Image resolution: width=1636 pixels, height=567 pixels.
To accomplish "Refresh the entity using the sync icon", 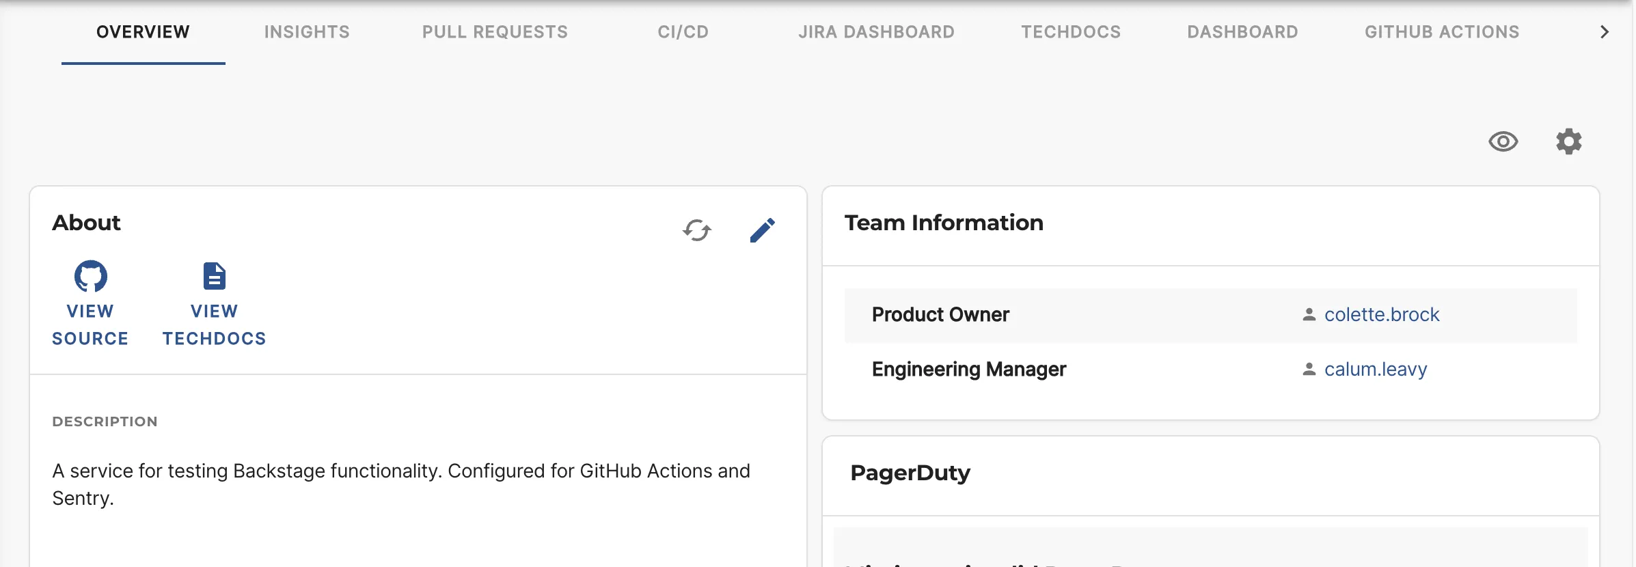I will (x=696, y=230).
